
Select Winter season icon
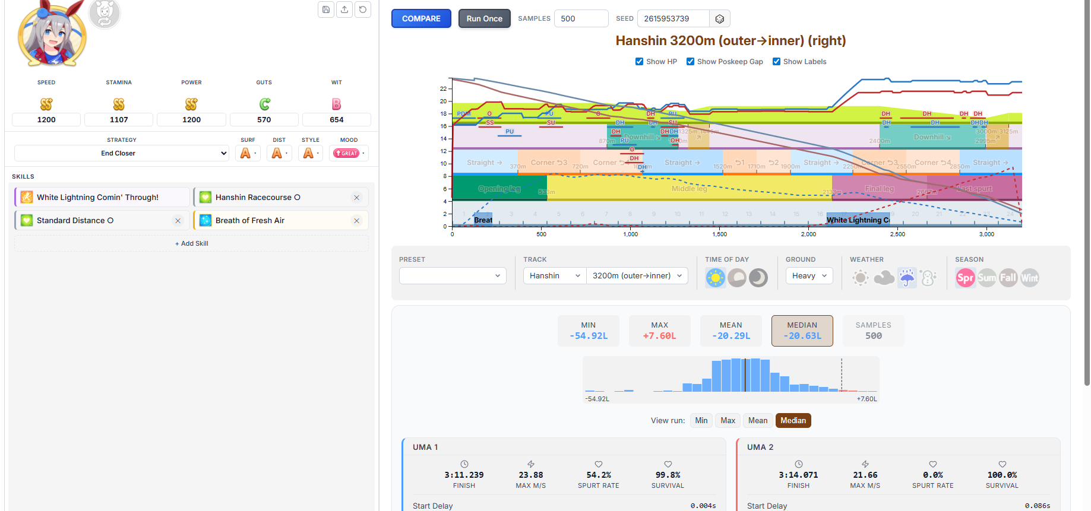tap(1030, 278)
